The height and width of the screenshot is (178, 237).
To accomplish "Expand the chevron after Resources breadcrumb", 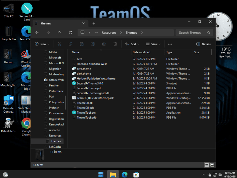I will click(x=121, y=32).
